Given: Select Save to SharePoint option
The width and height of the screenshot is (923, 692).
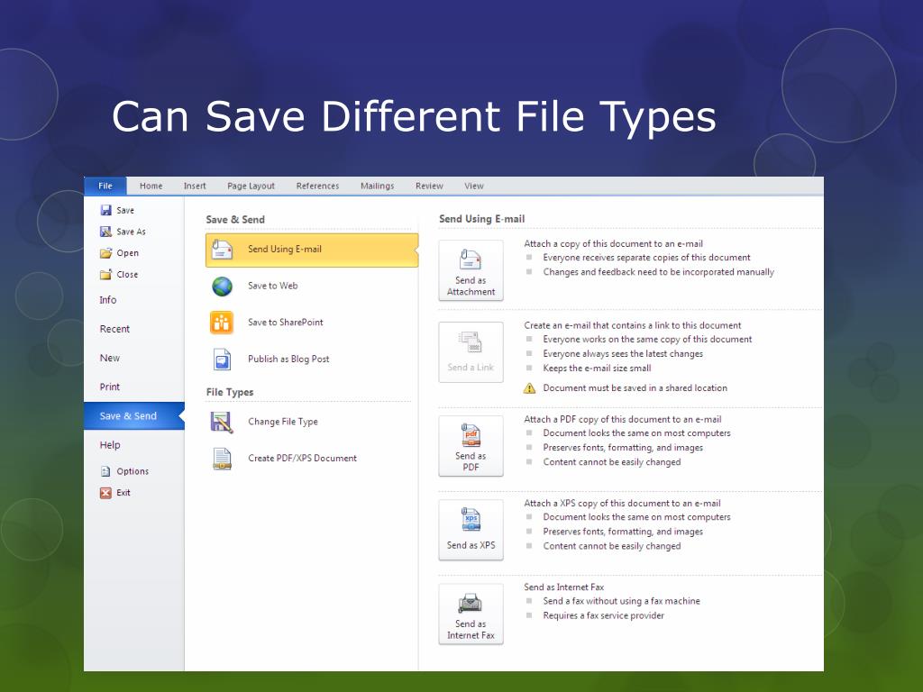Looking at the screenshot, I should 285,323.
